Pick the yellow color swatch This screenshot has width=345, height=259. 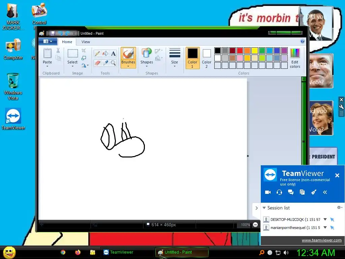(x=255, y=51)
